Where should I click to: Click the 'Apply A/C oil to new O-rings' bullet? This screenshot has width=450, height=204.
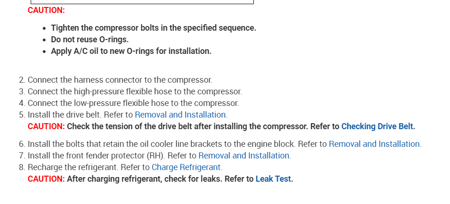point(131,51)
